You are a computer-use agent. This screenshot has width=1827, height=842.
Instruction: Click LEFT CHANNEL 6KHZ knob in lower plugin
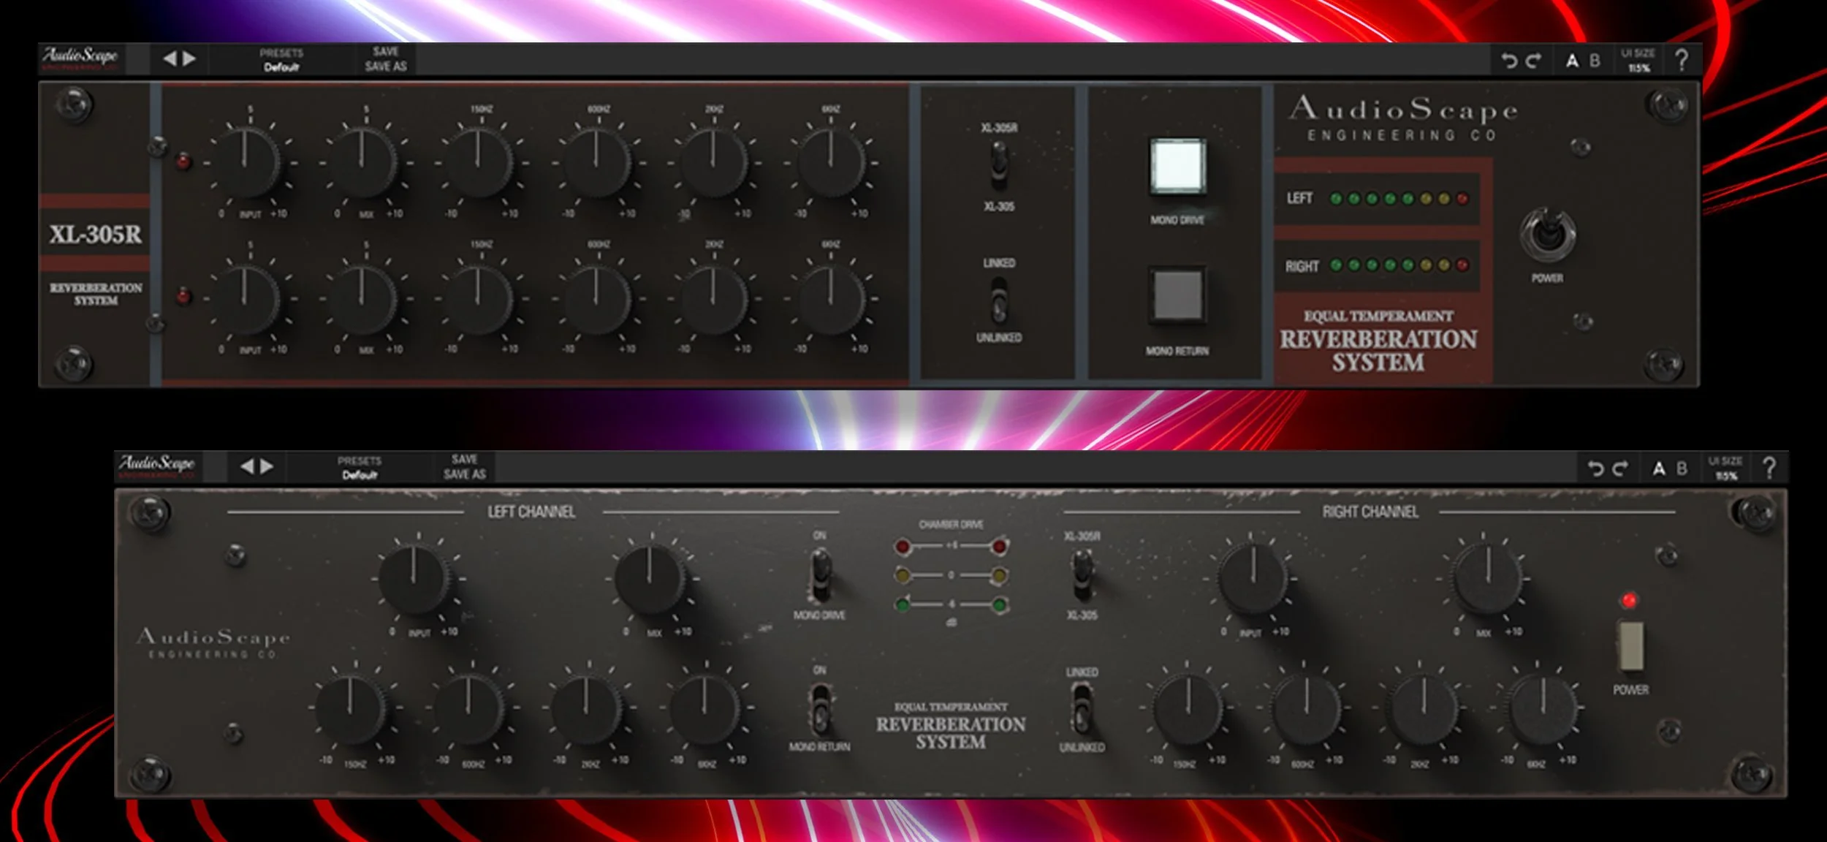point(705,708)
